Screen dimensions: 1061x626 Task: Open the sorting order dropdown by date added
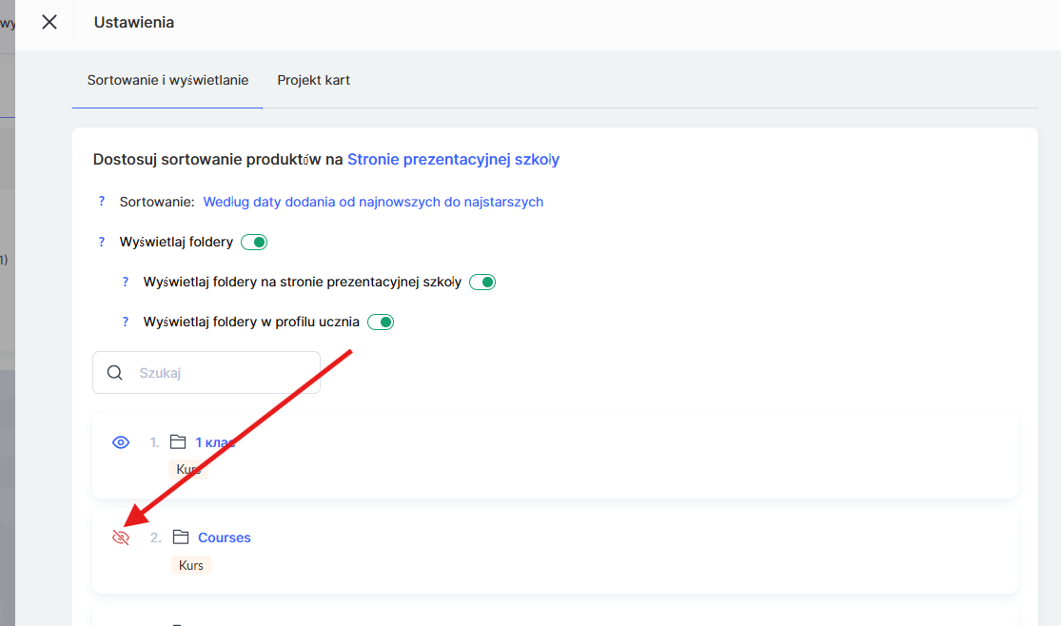(373, 202)
